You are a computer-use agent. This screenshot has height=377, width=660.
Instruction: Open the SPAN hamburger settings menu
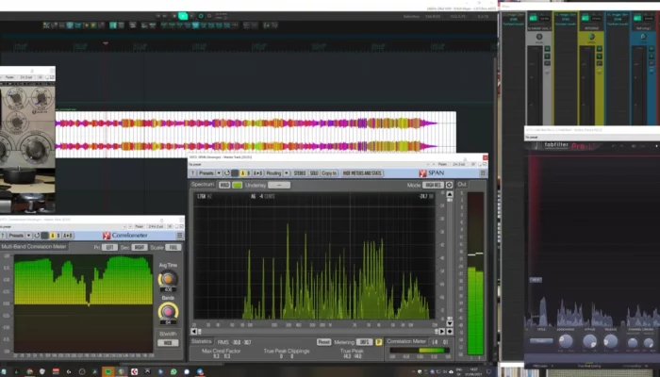click(x=483, y=172)
